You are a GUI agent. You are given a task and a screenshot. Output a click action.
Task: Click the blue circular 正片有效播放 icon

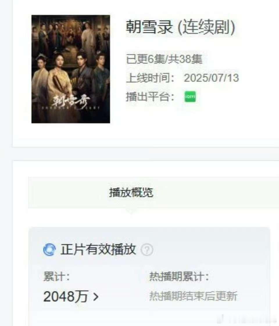click(49, 249)
